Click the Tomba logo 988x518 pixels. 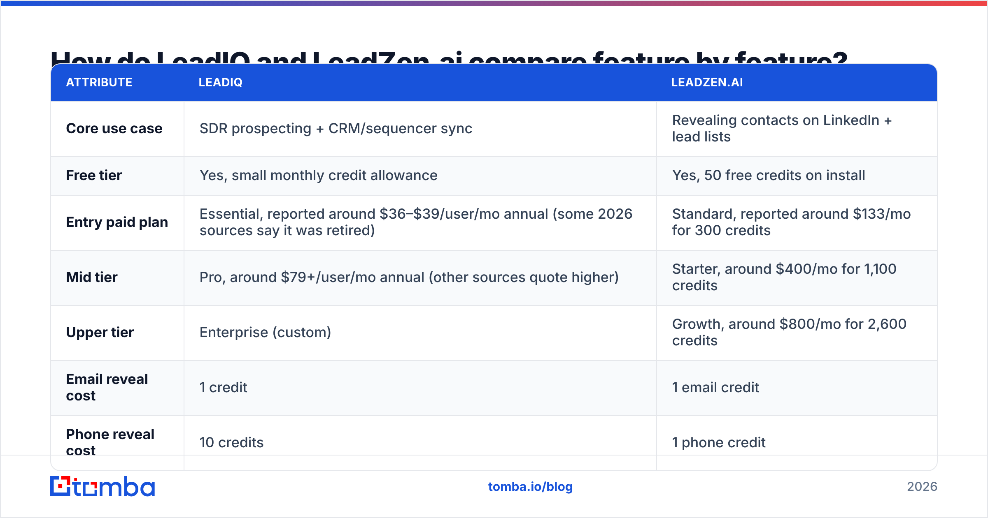[x=103, y=486]
